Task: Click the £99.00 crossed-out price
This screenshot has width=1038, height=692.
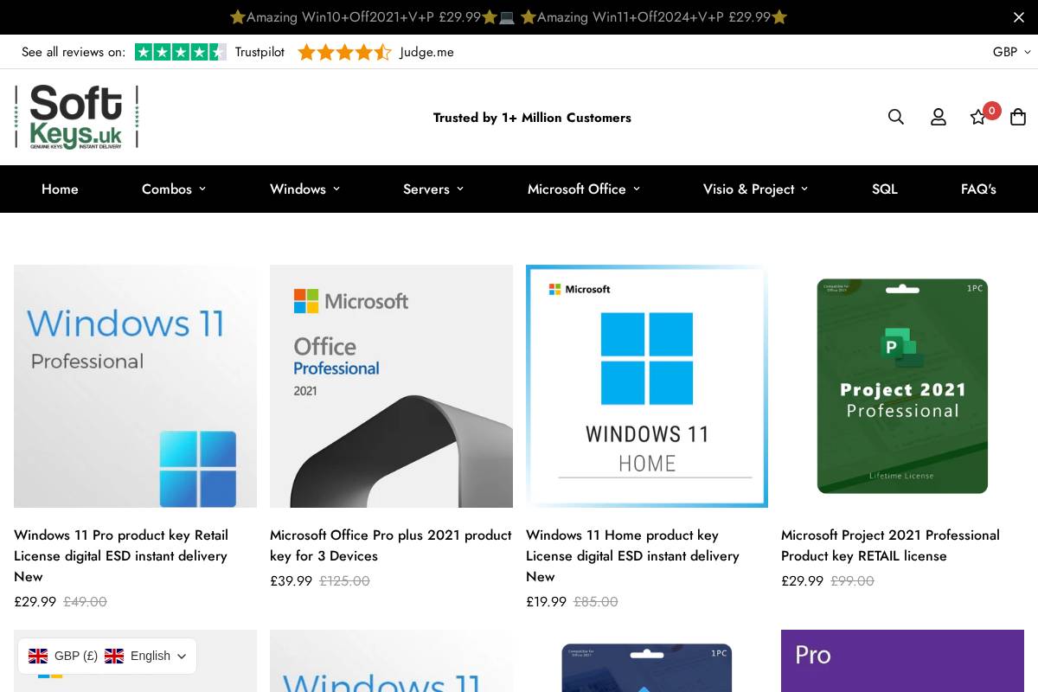Action: (852, 580)
